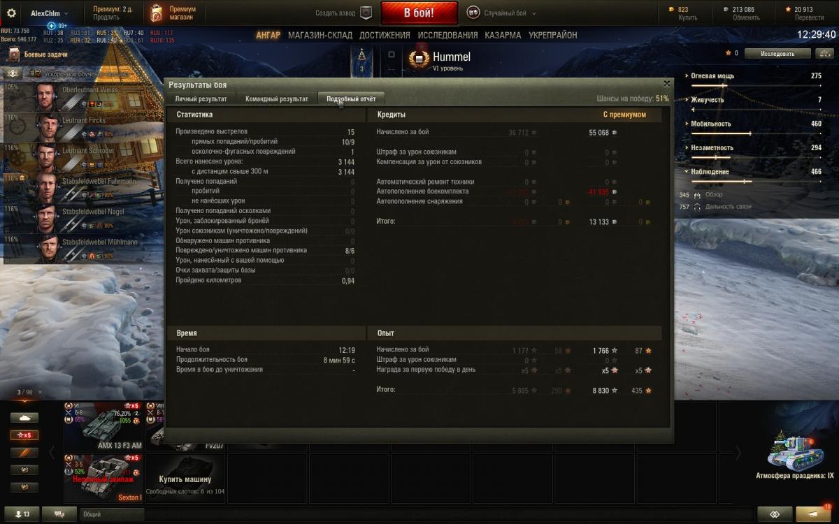The image size is (839, 524).
Task: Switch to the Командный результат tab
Action: 277,99
